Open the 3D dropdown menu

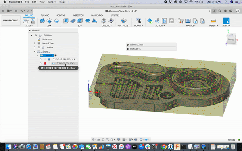pyautogui.click(x=80, y=26)
